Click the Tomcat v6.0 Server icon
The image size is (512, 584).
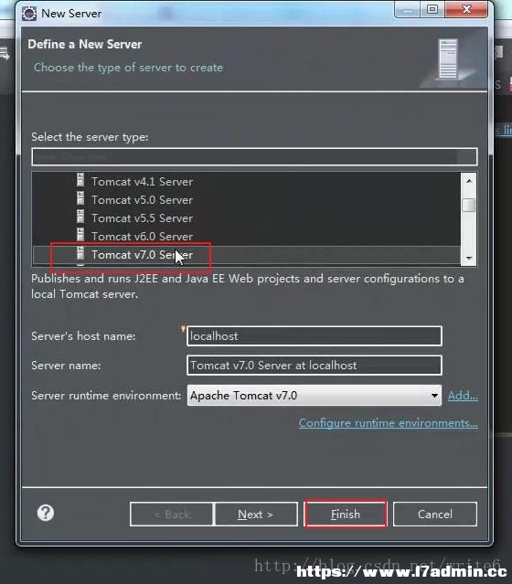(80, 235)
